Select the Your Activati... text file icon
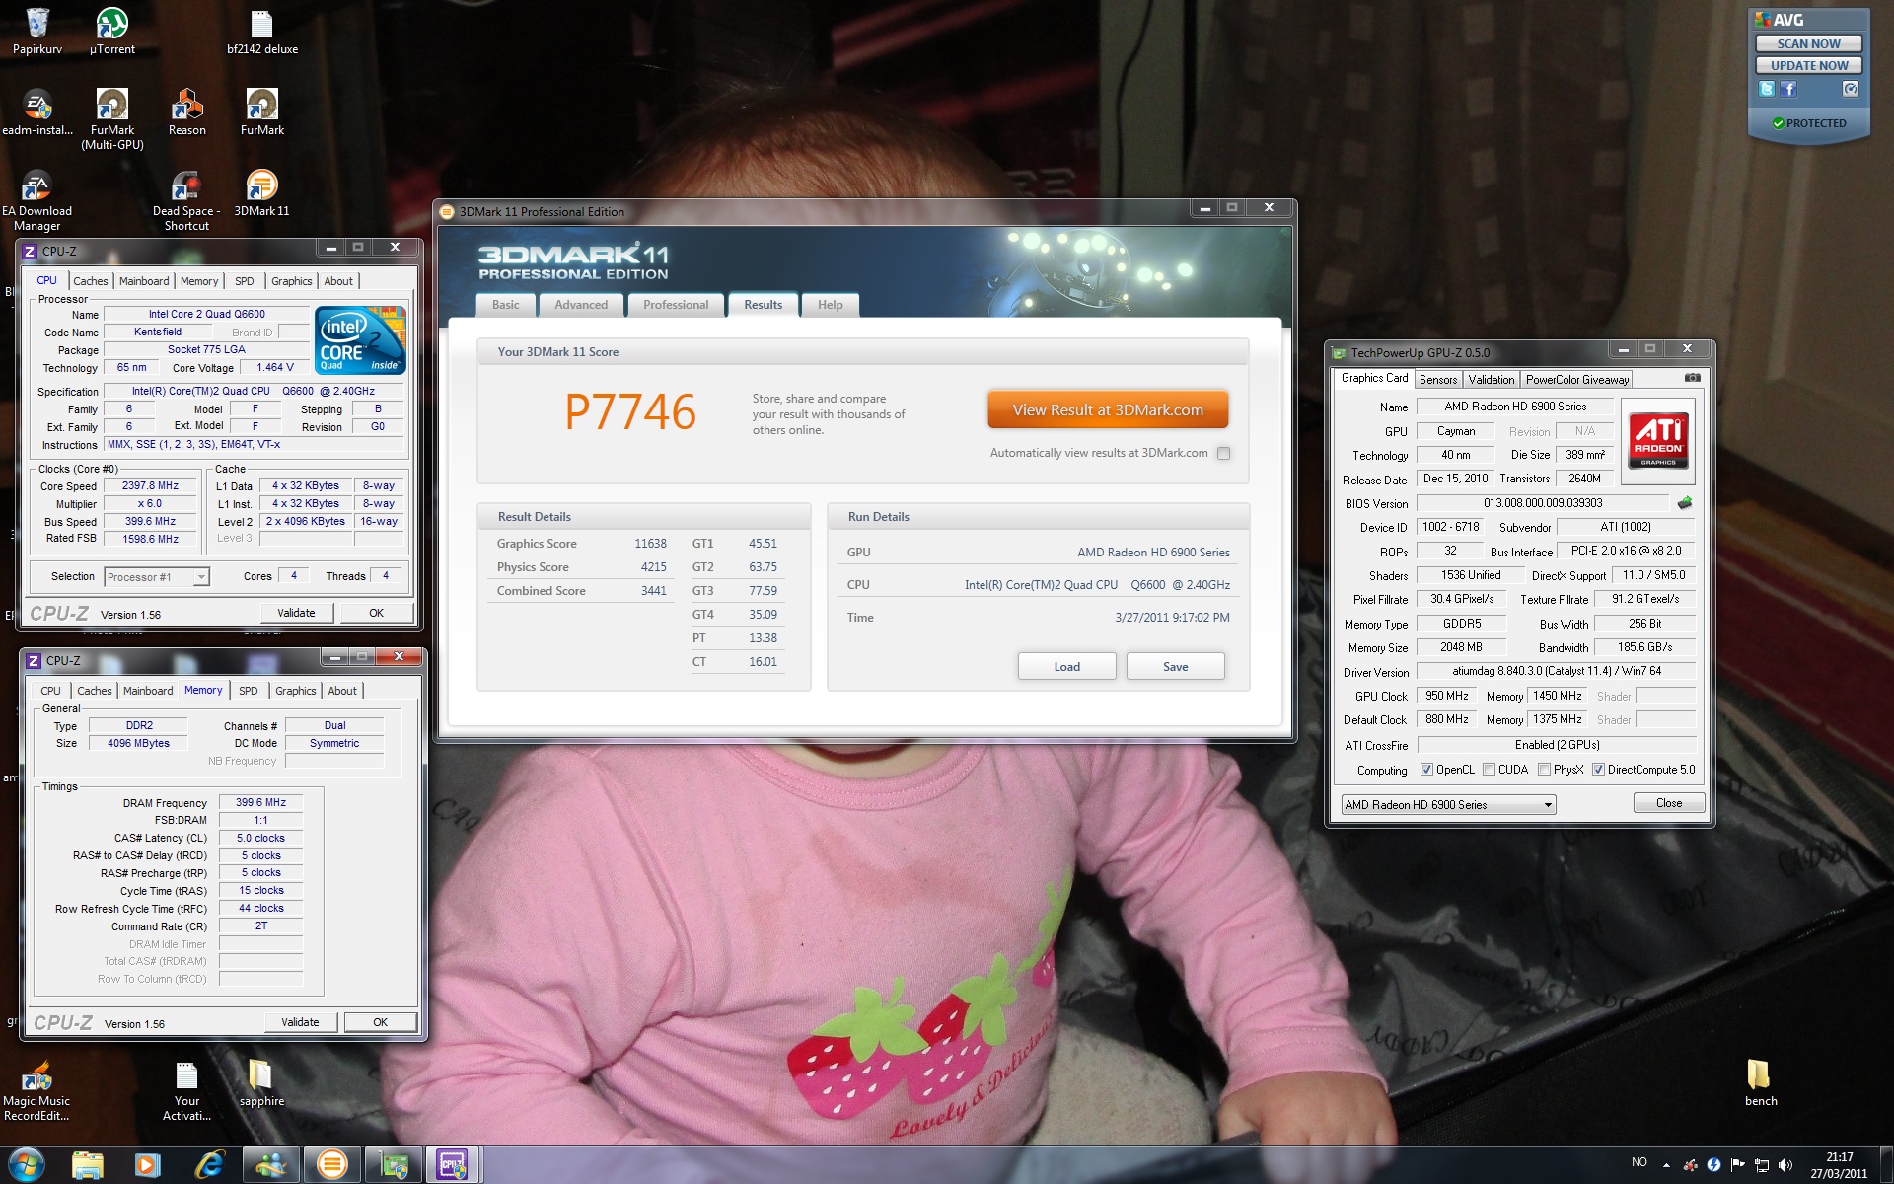The width and height of the screenshot is (1894, 1184). tap(186, 1091)
